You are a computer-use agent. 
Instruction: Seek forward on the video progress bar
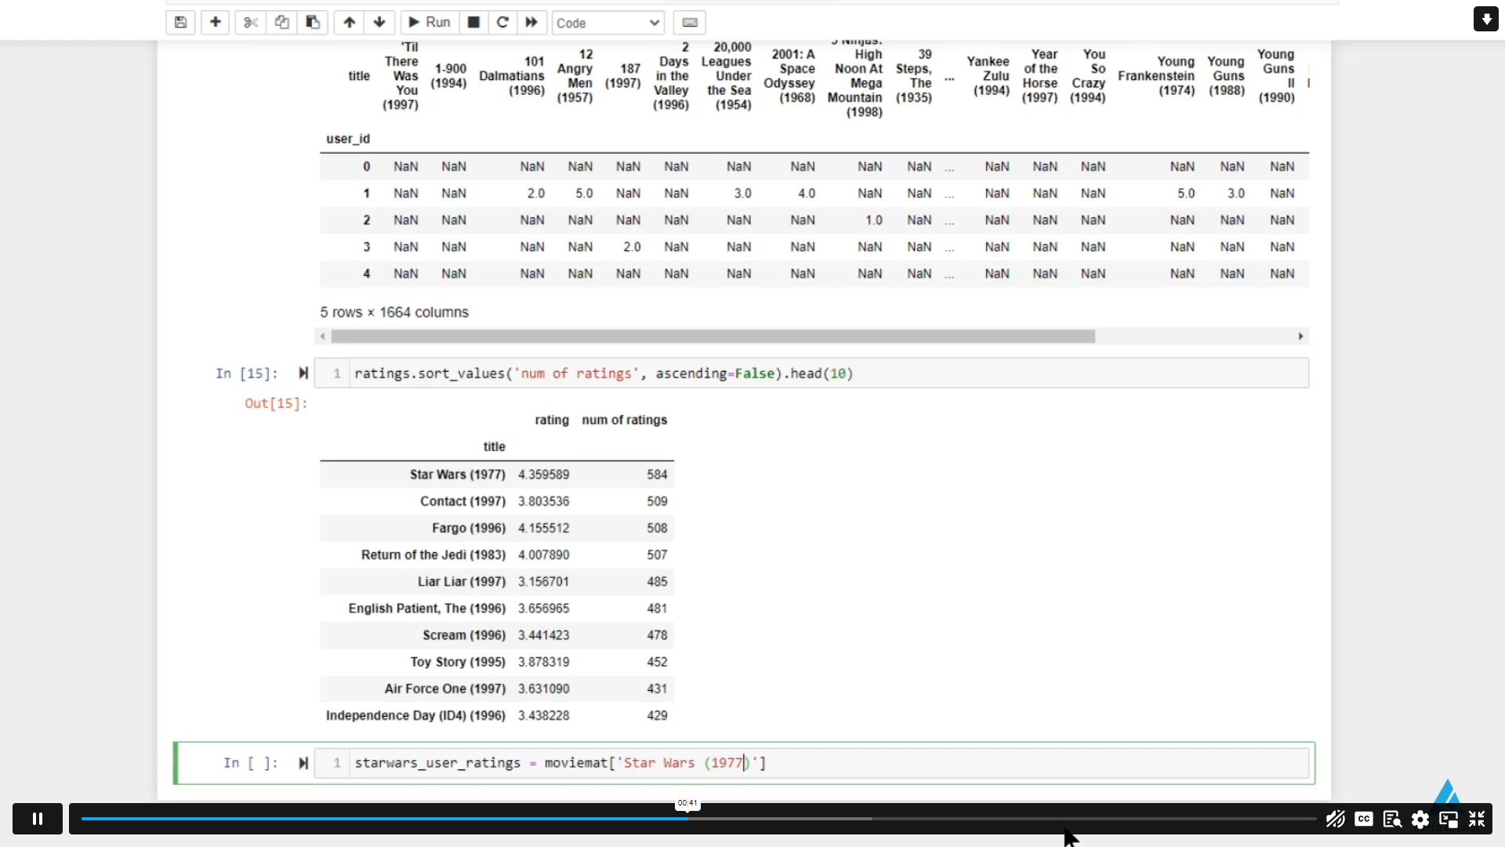point(1019,818)
